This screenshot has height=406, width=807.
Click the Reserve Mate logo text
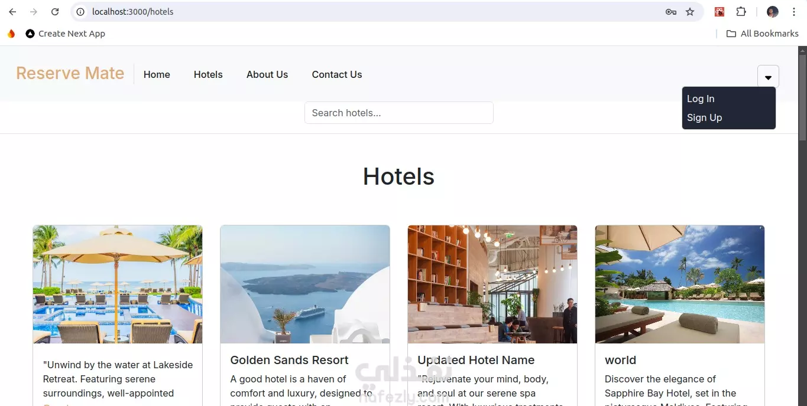70,73
